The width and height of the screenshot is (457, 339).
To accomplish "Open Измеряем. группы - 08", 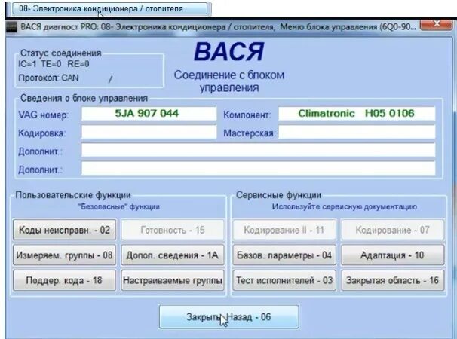I will click(x=64, y=255).
